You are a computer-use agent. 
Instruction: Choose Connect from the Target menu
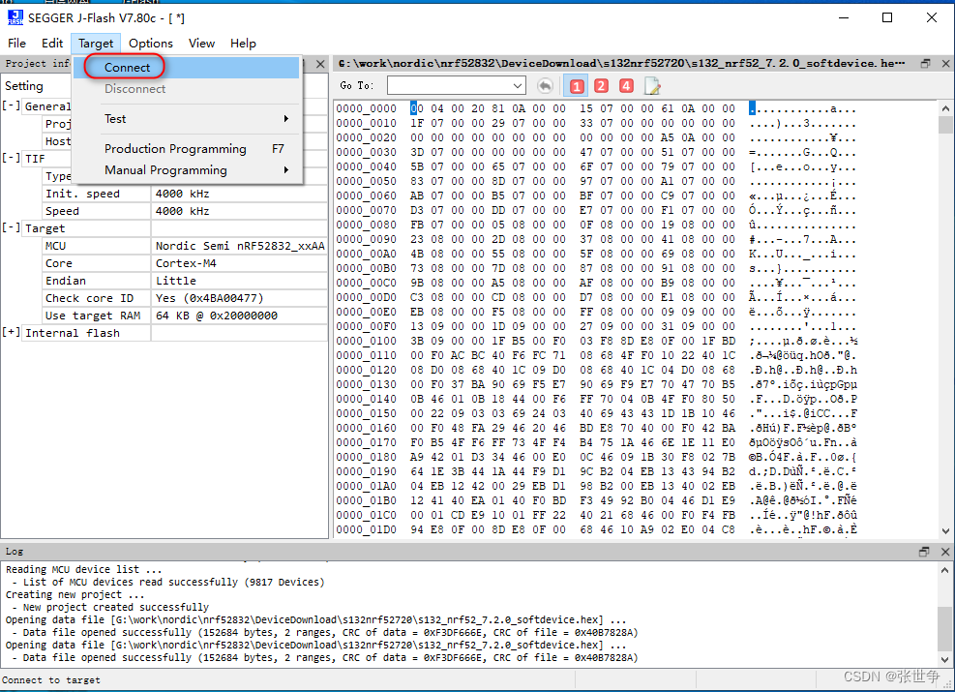coord(187,68)
